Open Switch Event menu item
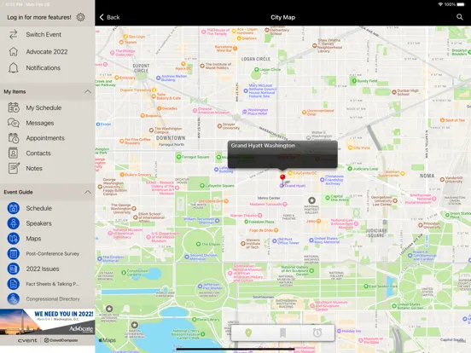 (48, 34)
